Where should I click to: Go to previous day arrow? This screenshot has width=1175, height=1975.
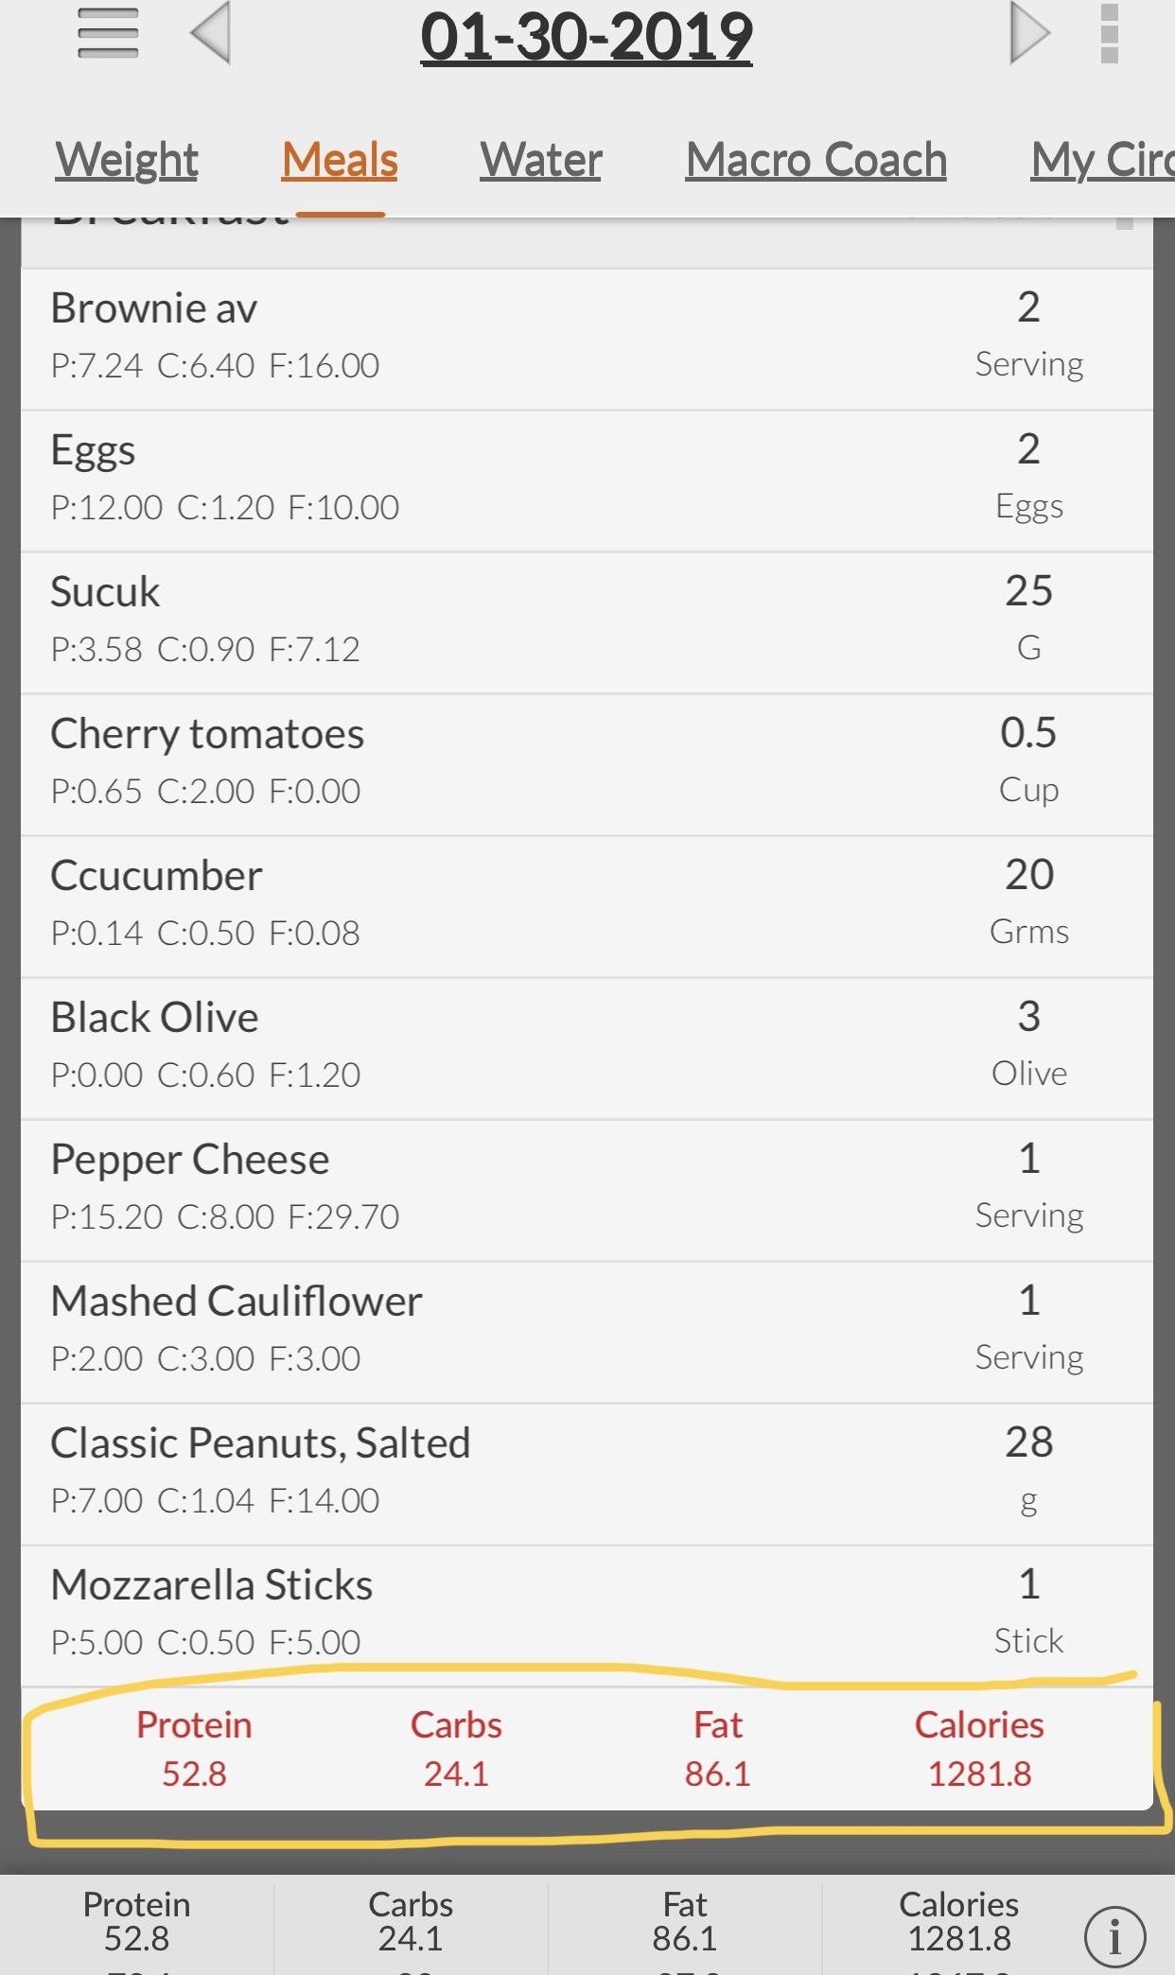210,34
